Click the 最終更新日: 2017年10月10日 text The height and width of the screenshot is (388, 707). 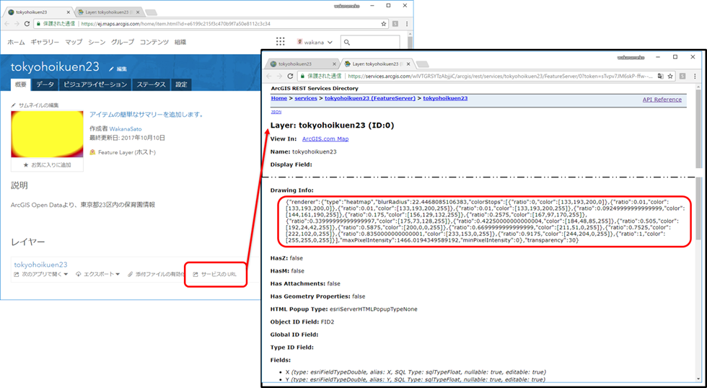pyautogui.click(x=127, y=138)
